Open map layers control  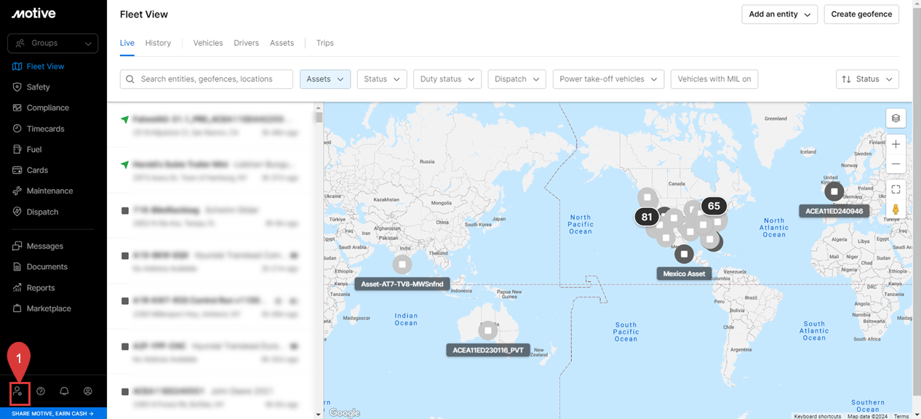(896, 118)
